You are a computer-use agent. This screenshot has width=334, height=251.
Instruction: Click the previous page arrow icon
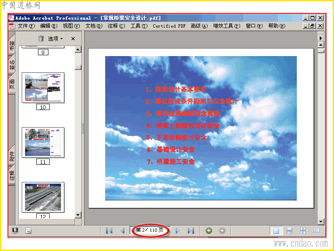pos(122,231)
